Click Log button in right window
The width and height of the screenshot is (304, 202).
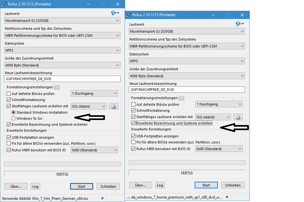click(x=160, y=185)
